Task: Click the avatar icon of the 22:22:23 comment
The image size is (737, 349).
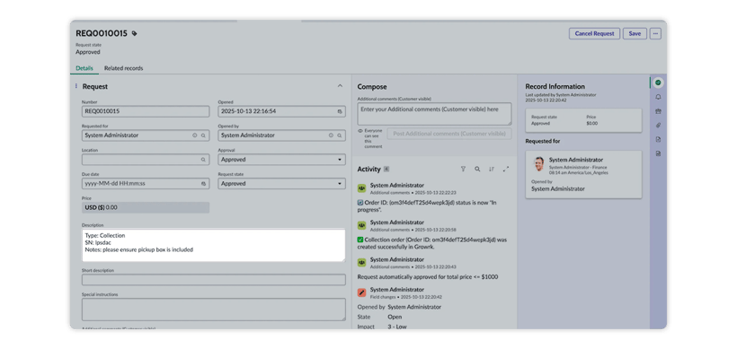Action: pos(361,188)
